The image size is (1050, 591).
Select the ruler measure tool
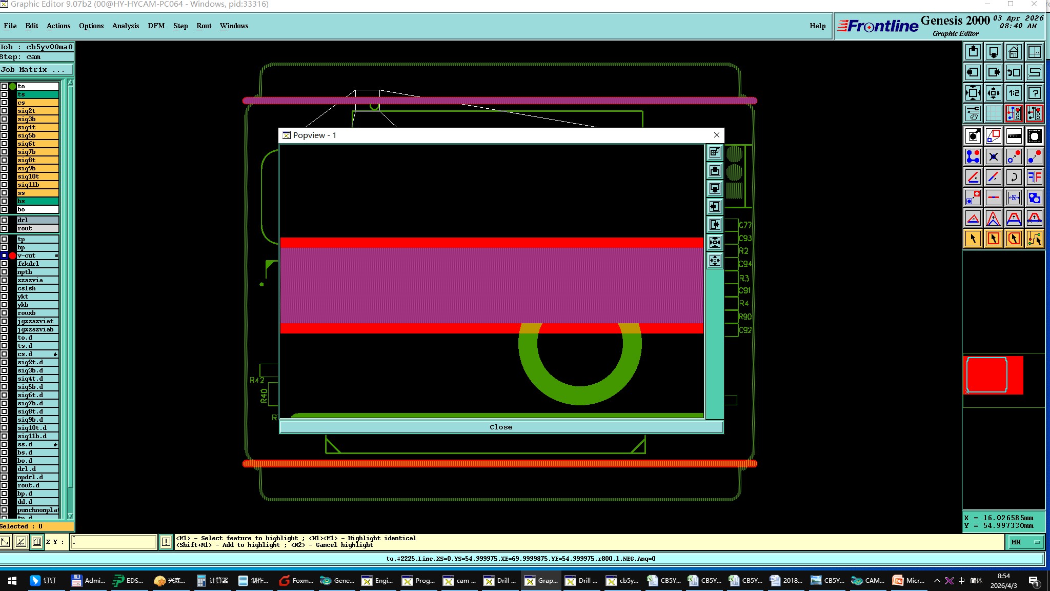point(1014,136)
